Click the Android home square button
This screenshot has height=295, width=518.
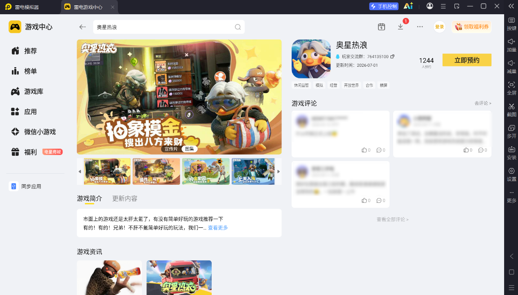point(511,272)
